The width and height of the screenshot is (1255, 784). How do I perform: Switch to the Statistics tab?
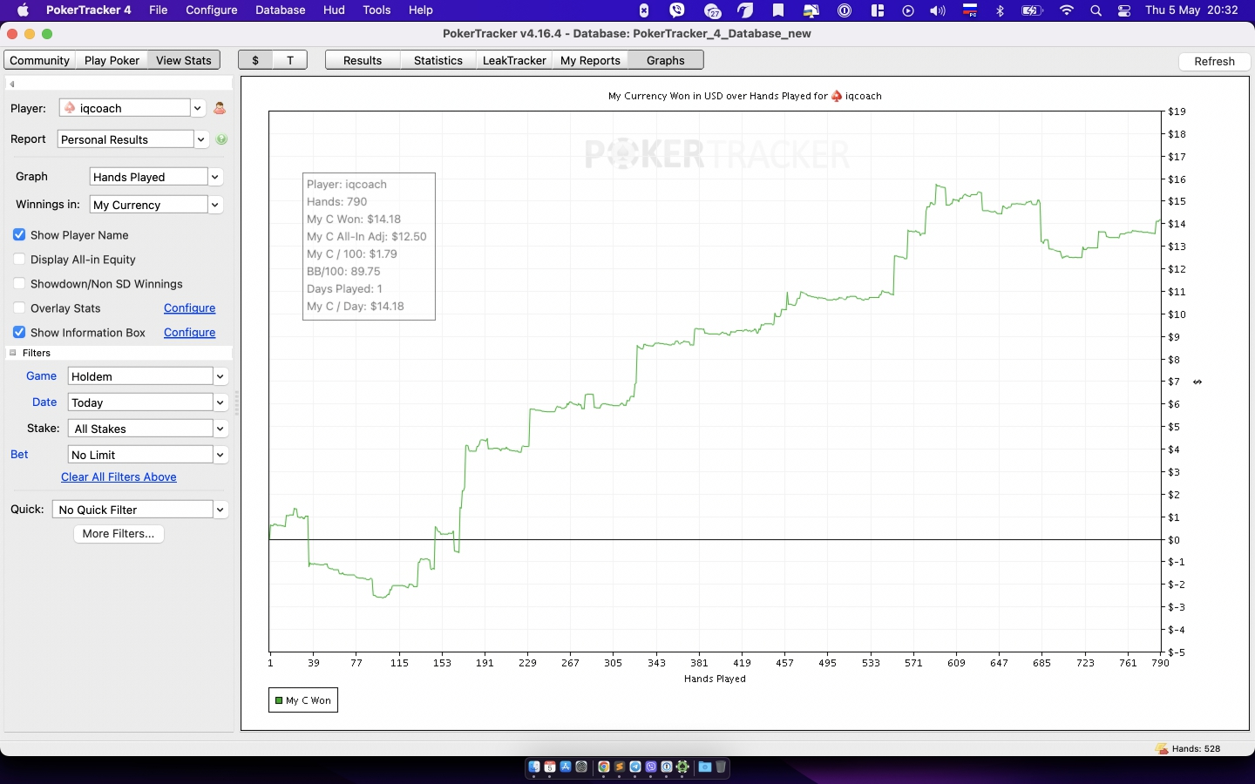click(x=438, y=60)
